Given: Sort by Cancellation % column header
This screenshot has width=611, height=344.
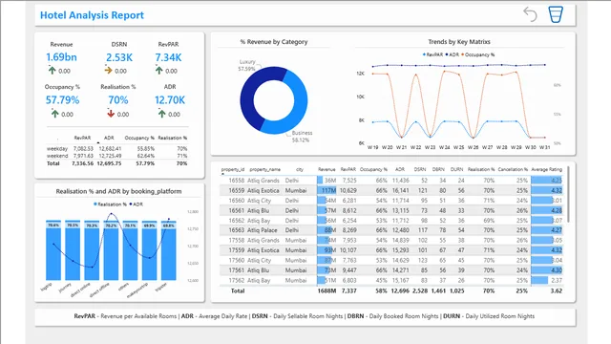Looking at the screenshot, I should 513,169.
